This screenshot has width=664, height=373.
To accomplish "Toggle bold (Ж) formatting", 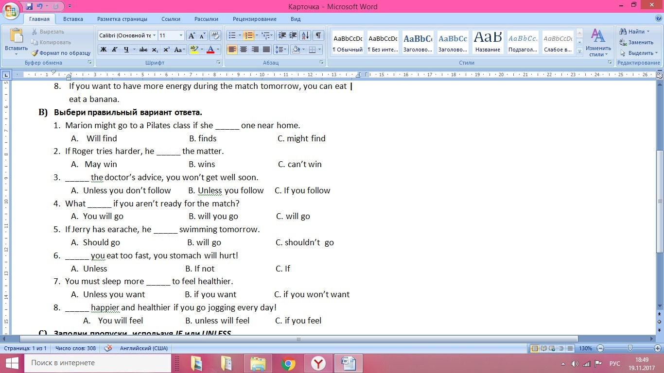I will tap(103, 50).
